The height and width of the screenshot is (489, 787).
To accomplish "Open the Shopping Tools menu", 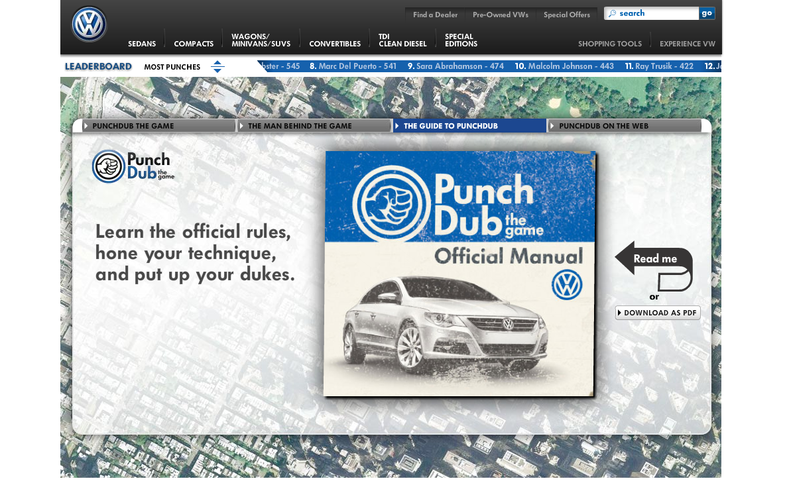I will coord(610,44).
